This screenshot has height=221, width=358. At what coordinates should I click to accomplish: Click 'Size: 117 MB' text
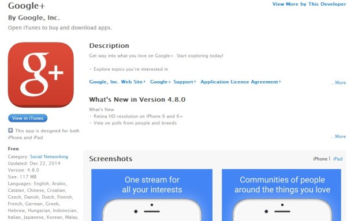click(23, 177)
